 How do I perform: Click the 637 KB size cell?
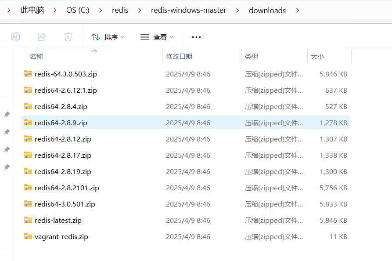click(x=336, y=91)
